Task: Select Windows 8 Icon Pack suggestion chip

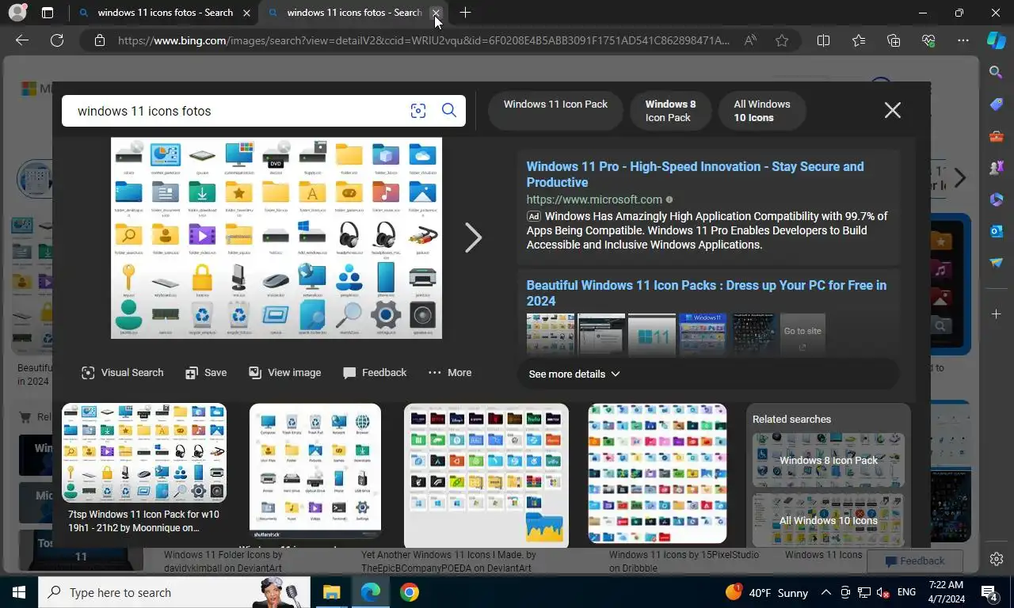Action: click(x=670, y=111)
